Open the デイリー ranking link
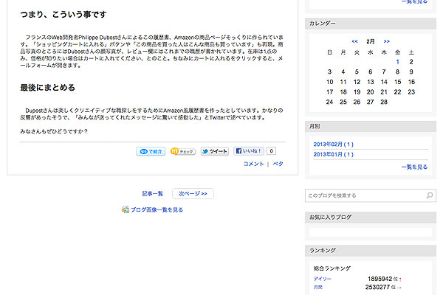 [322, 279]
